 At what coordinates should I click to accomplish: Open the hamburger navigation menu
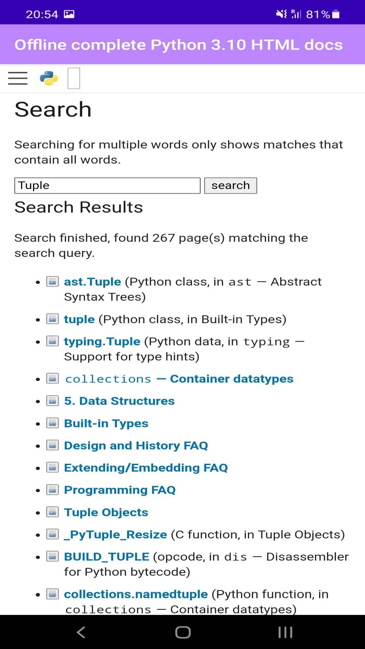(x=18, y=78)
